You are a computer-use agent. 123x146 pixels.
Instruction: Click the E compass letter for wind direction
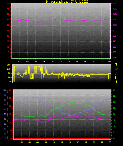[x=116, y=77]
